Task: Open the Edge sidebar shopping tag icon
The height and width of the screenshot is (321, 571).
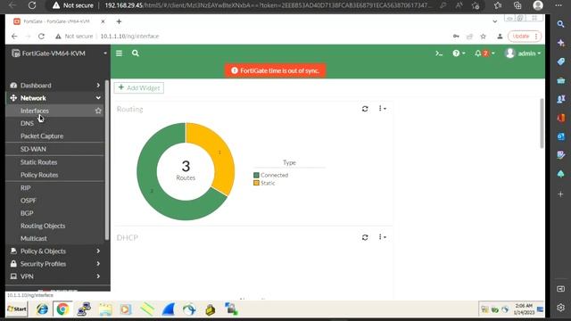Action: tap(561, 62)
